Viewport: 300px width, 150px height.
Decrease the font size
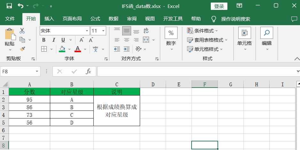click(x=91, y=40)
